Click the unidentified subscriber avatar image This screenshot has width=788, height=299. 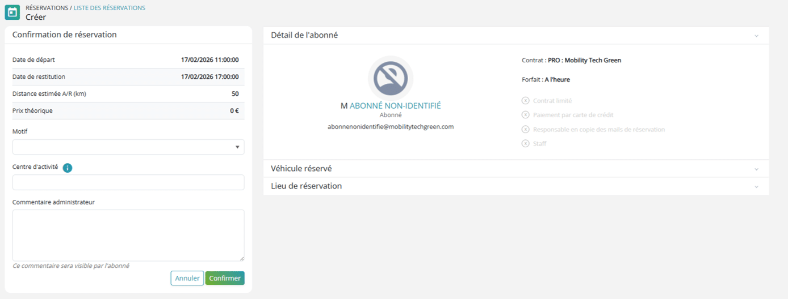pos(391,78)
